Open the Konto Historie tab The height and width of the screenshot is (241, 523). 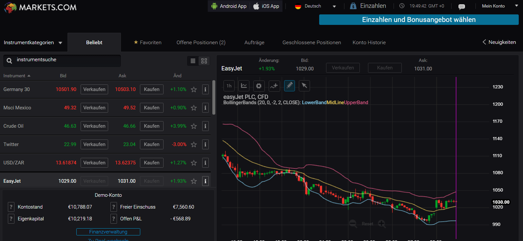369,43
